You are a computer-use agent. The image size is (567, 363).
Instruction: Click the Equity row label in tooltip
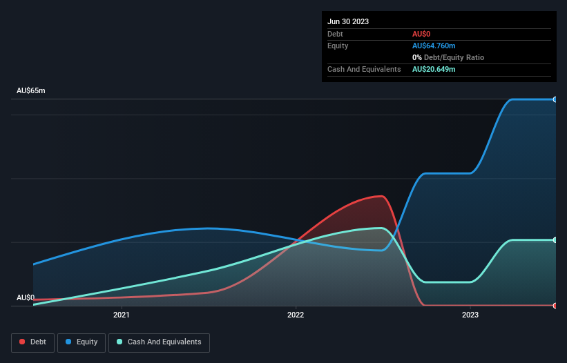(x=338, y=46)
